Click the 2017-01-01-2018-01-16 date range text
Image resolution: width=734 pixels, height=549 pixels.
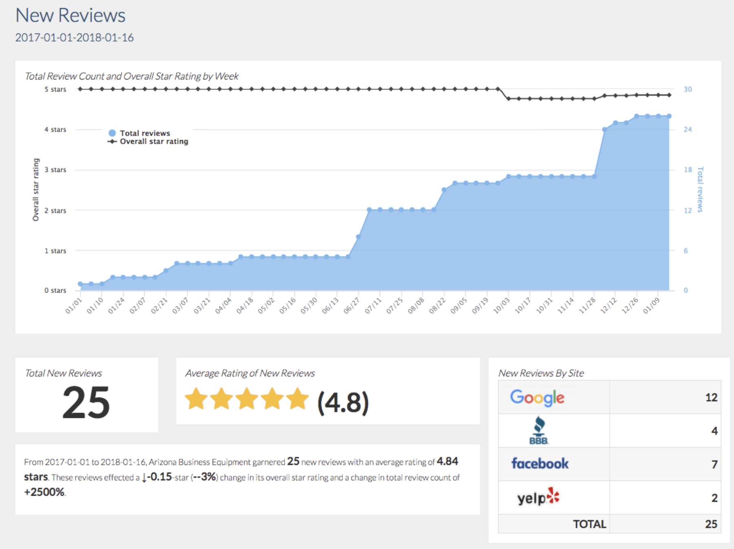75,37
